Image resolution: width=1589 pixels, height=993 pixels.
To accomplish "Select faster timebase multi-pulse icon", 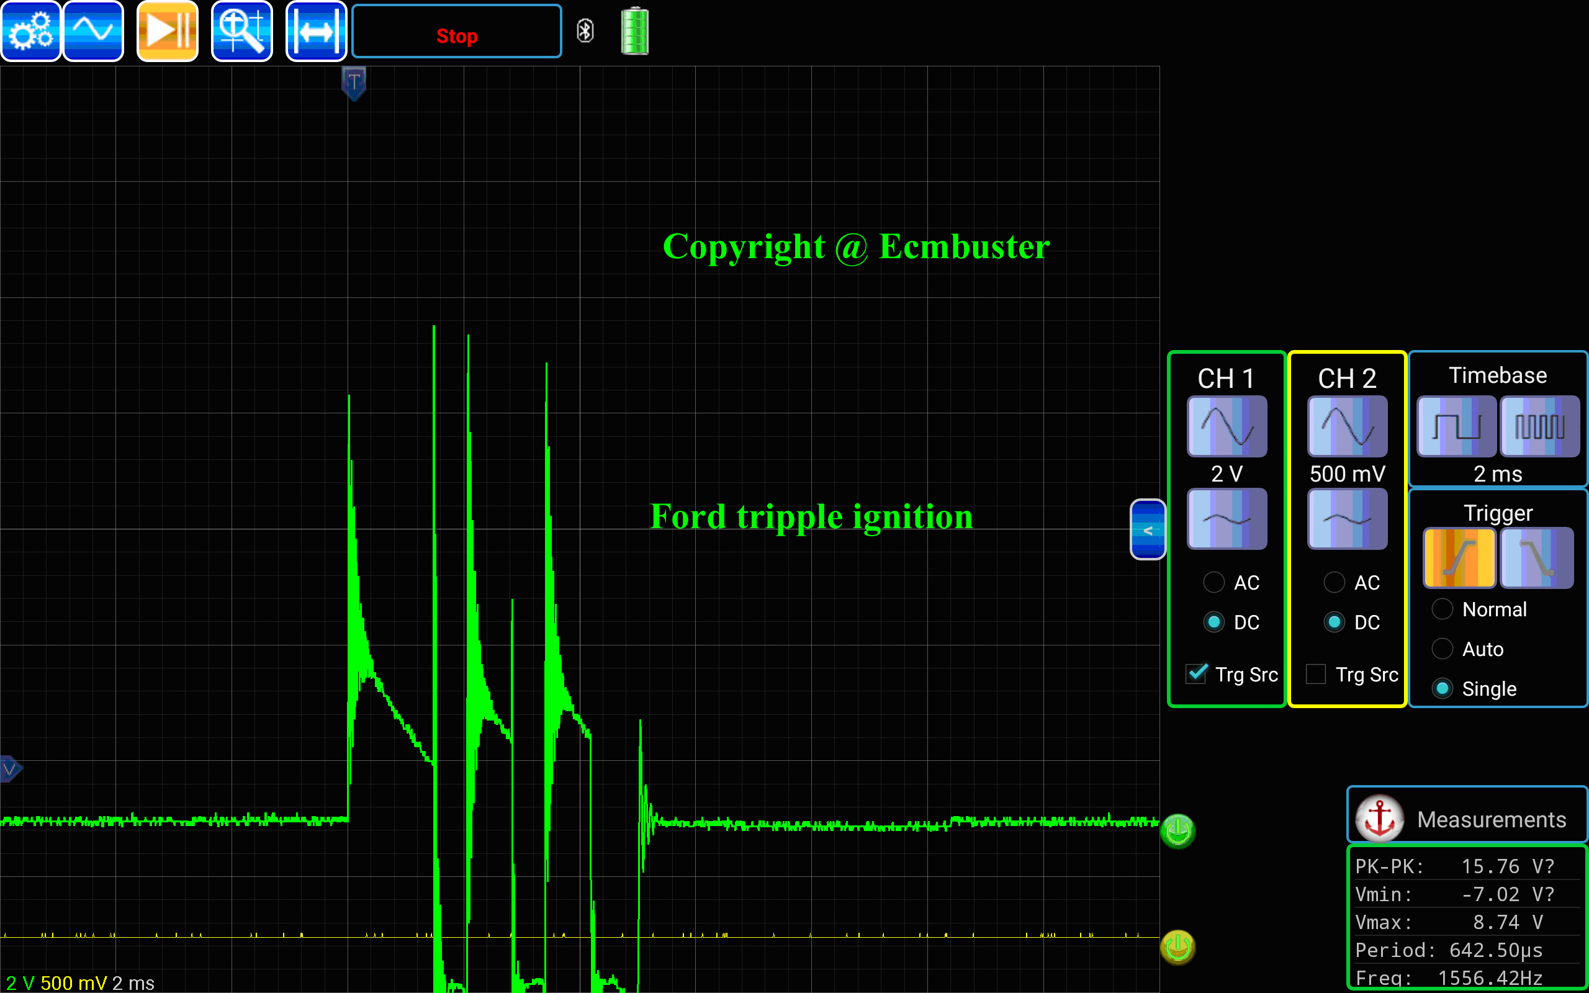I will 1539,426.
